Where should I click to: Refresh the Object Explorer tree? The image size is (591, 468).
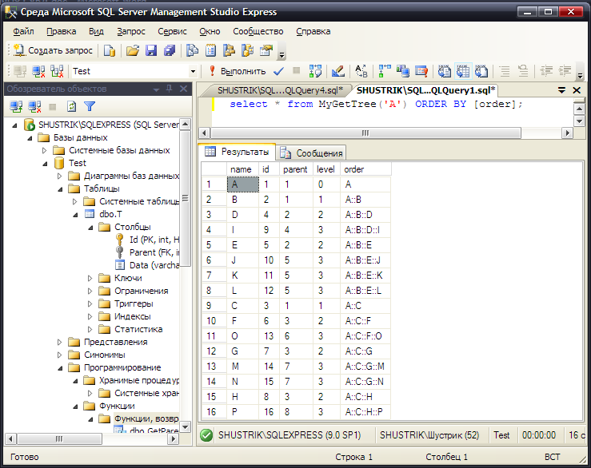pos(71,107)
